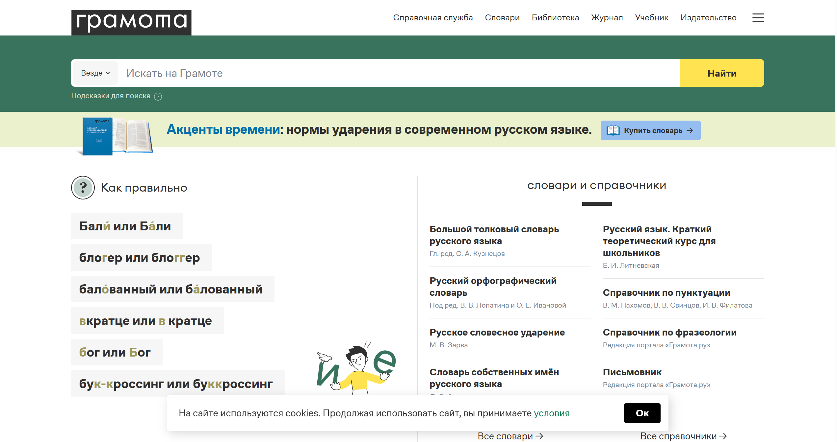Screen dimensions: 837x442
Task: Select the Журнал navigation item
Action: [x=607, y=17]
